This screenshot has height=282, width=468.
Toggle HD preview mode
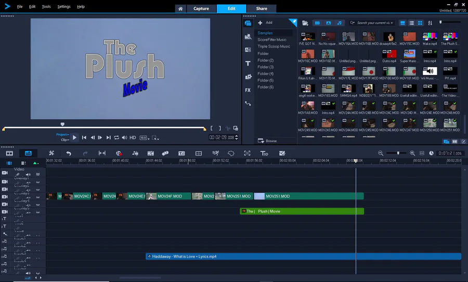(x=133, y=137)
